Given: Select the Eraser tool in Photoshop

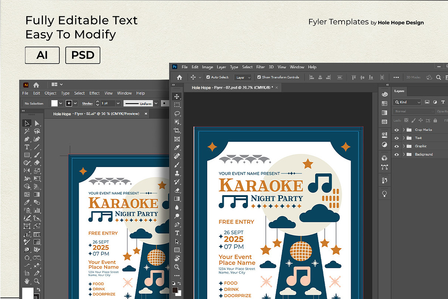Looking at the screenshot, I should click(x=177, y=190).
